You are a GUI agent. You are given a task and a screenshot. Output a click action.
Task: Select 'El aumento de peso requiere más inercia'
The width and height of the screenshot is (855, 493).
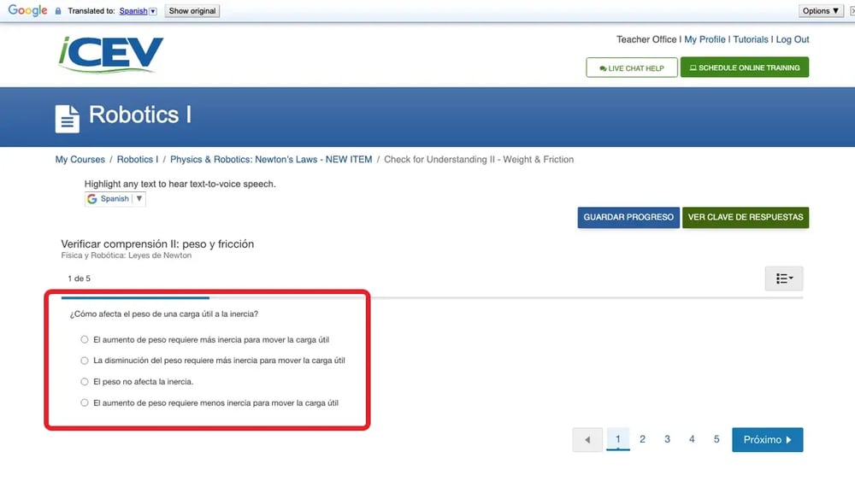click(x=84, y=339)
